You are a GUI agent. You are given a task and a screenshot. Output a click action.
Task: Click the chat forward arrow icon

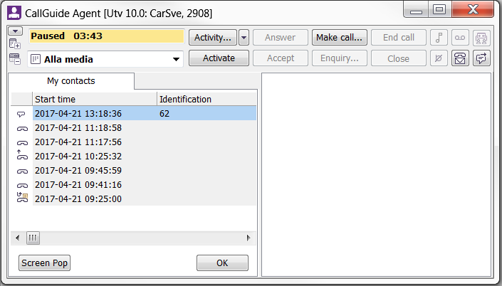(481, 58)
